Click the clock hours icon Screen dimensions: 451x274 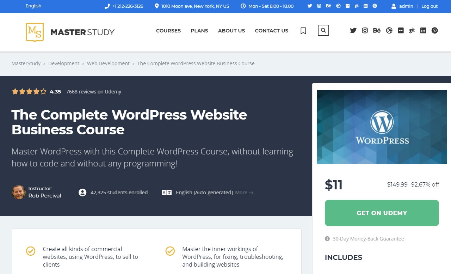(x=243, y=6)
